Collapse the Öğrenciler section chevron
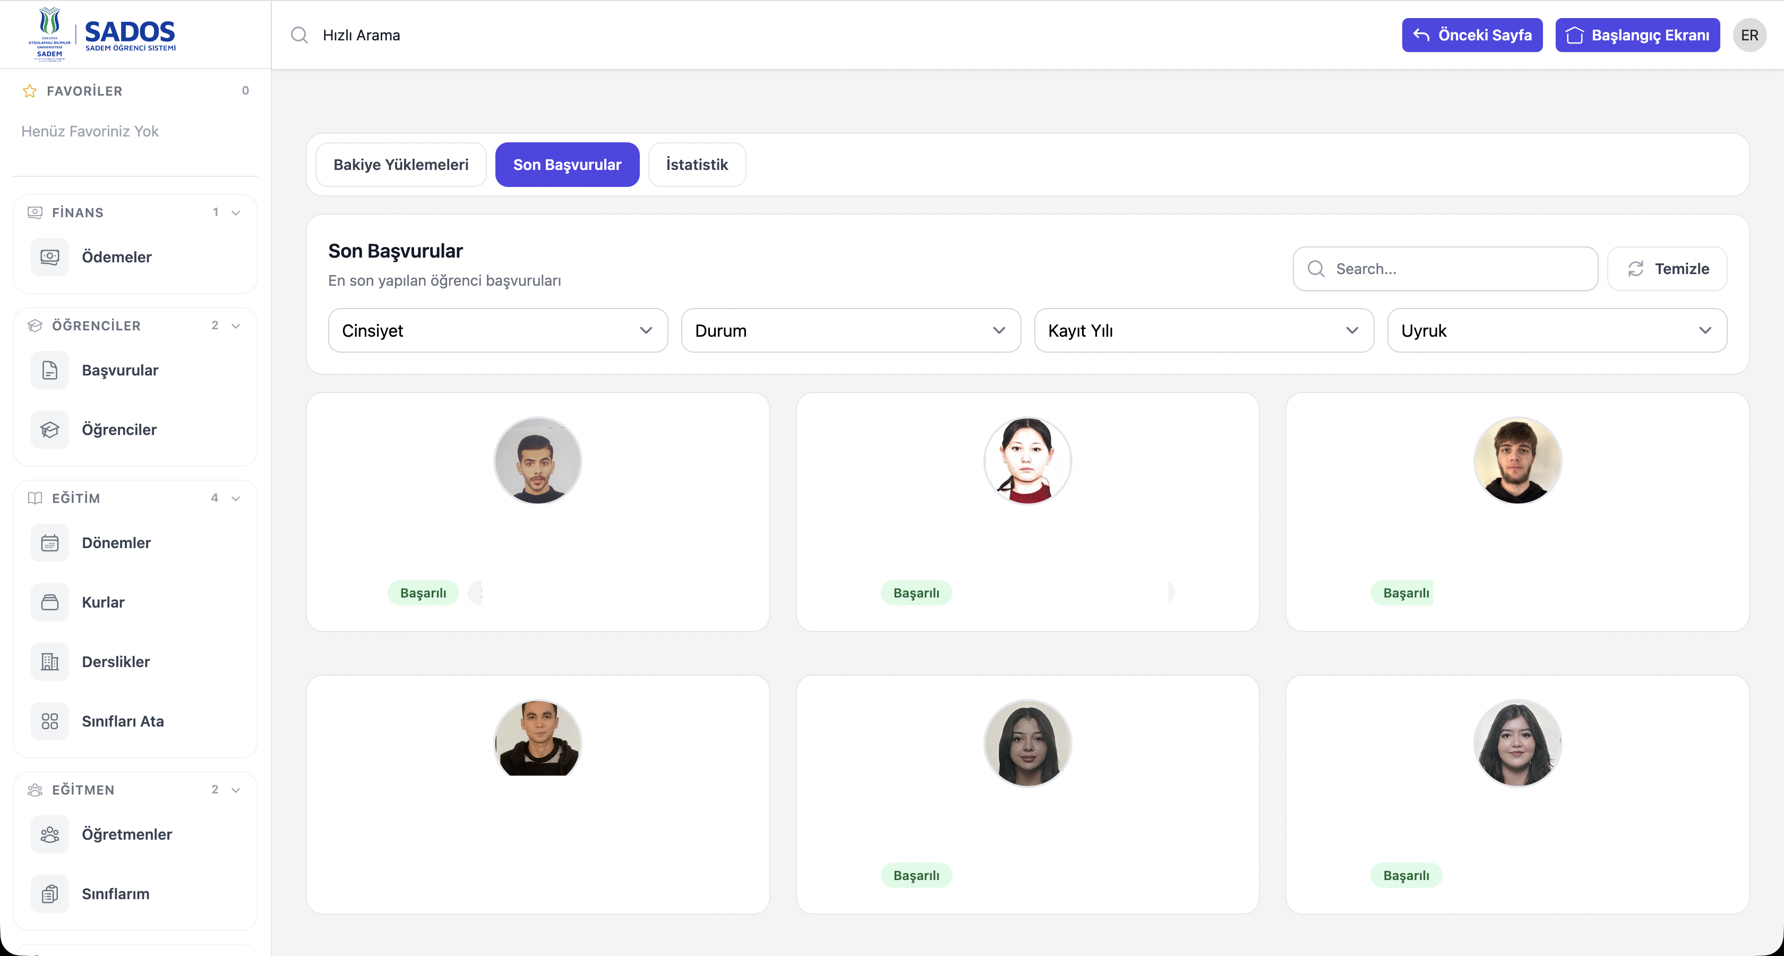This screenshot has height=956, width=1784. tap(235, 326)
